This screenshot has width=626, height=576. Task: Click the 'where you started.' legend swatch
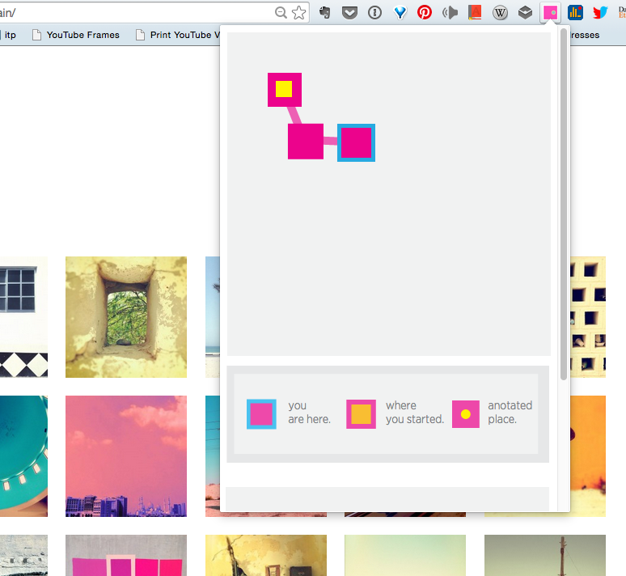pos(361,414)
